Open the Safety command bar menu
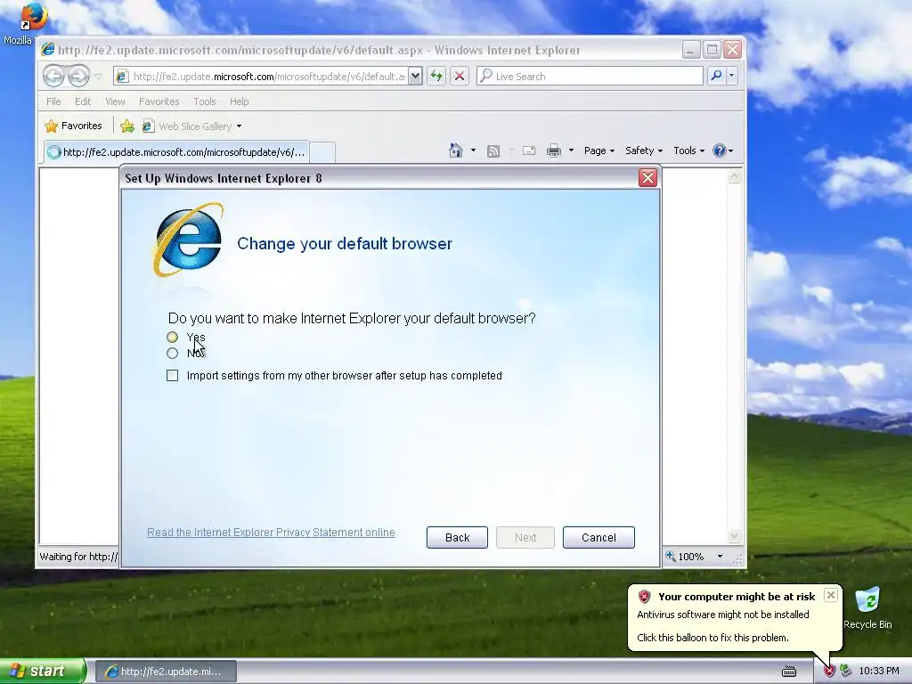Viewport: 912px width, 684px height. [x=643, y=151]
